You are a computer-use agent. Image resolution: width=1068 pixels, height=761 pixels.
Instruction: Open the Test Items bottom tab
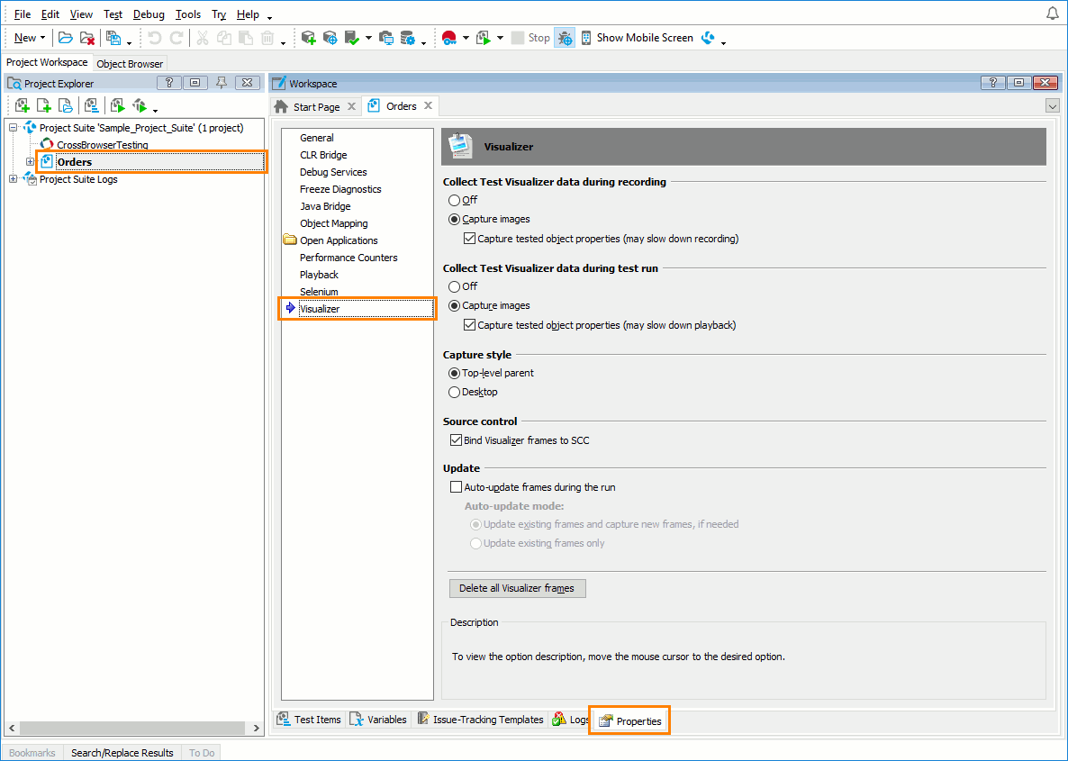(x=309, y=720)
